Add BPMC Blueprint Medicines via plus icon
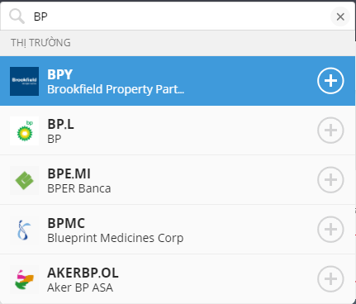The image size is (356, 304). click(330, 230)
